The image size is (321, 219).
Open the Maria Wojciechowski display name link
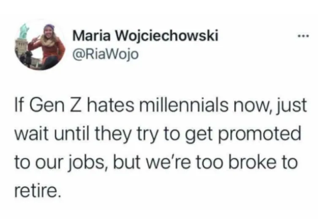tap(146, 36)
